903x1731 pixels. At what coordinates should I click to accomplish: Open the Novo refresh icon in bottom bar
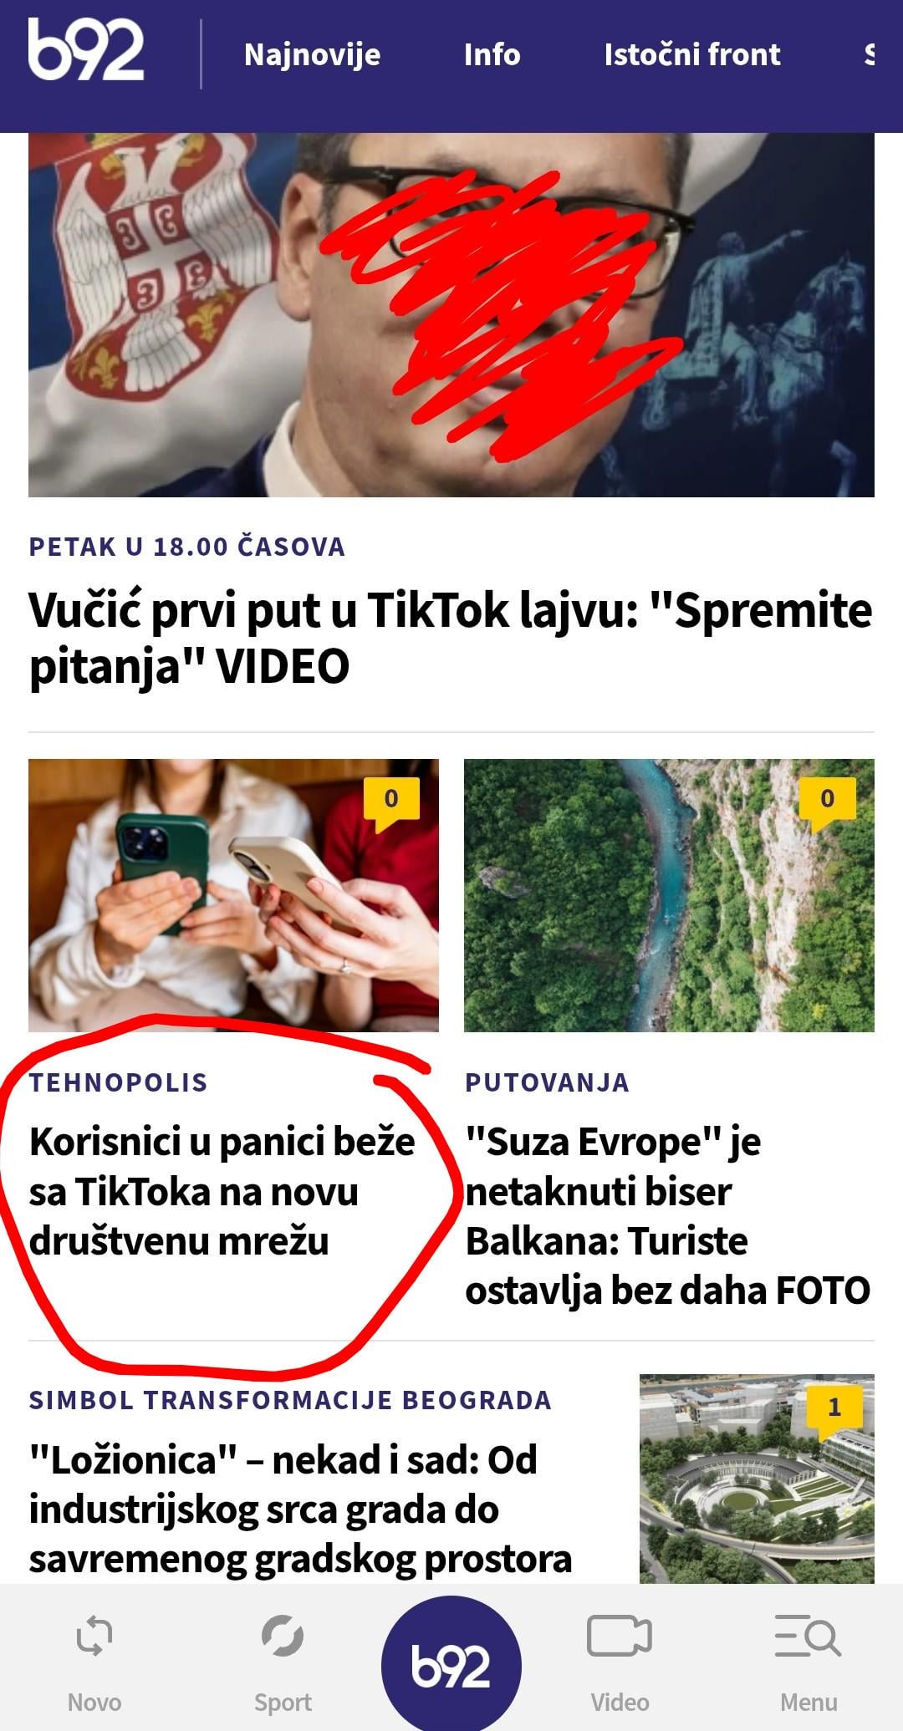[94, 1636]
